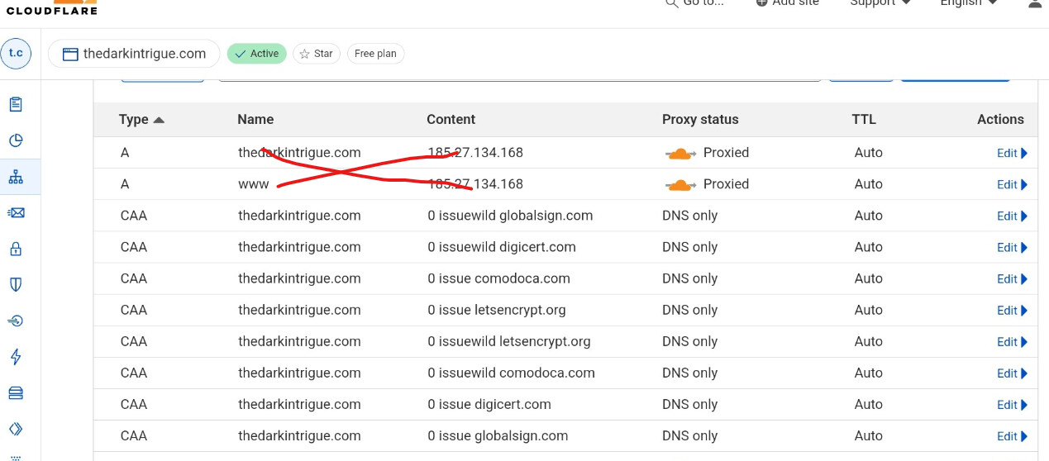Click the Name column header
1049x461 pixels.
tap(255, 119)
